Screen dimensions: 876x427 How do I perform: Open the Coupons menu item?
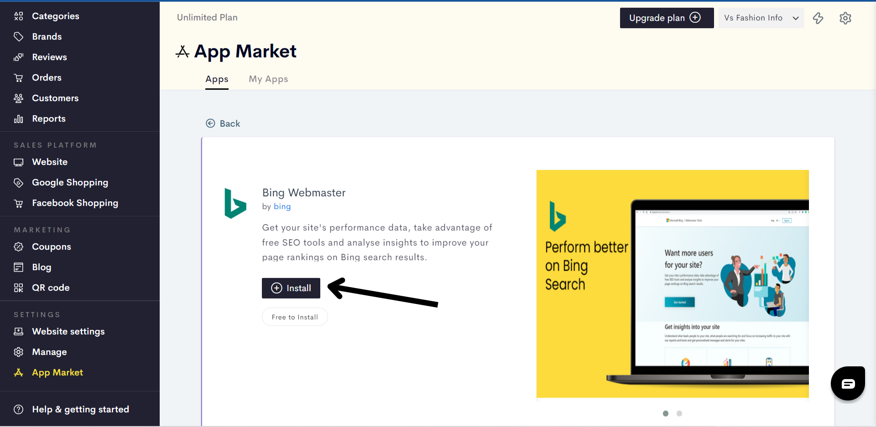(52, 247)
